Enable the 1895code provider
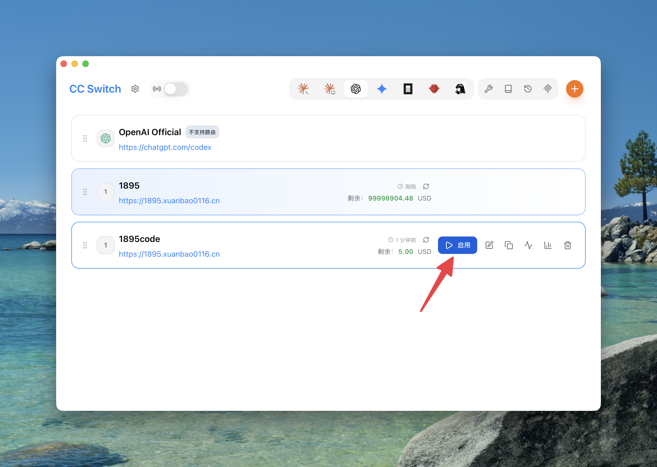This screenshot has height=467, width=657. tap(457, 245)
